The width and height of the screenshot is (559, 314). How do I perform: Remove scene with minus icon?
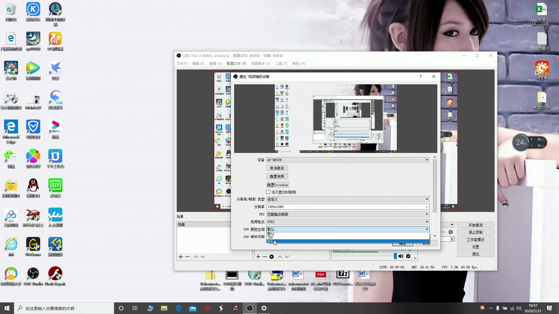(x=187, y=257)
